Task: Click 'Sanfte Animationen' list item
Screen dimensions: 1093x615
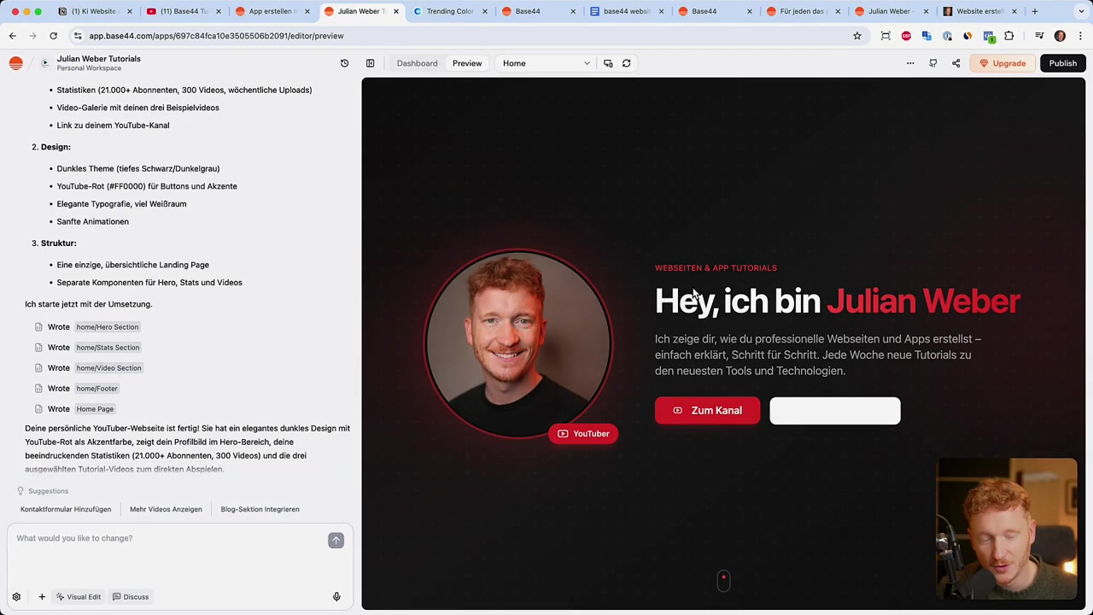Action: [92, 222]
